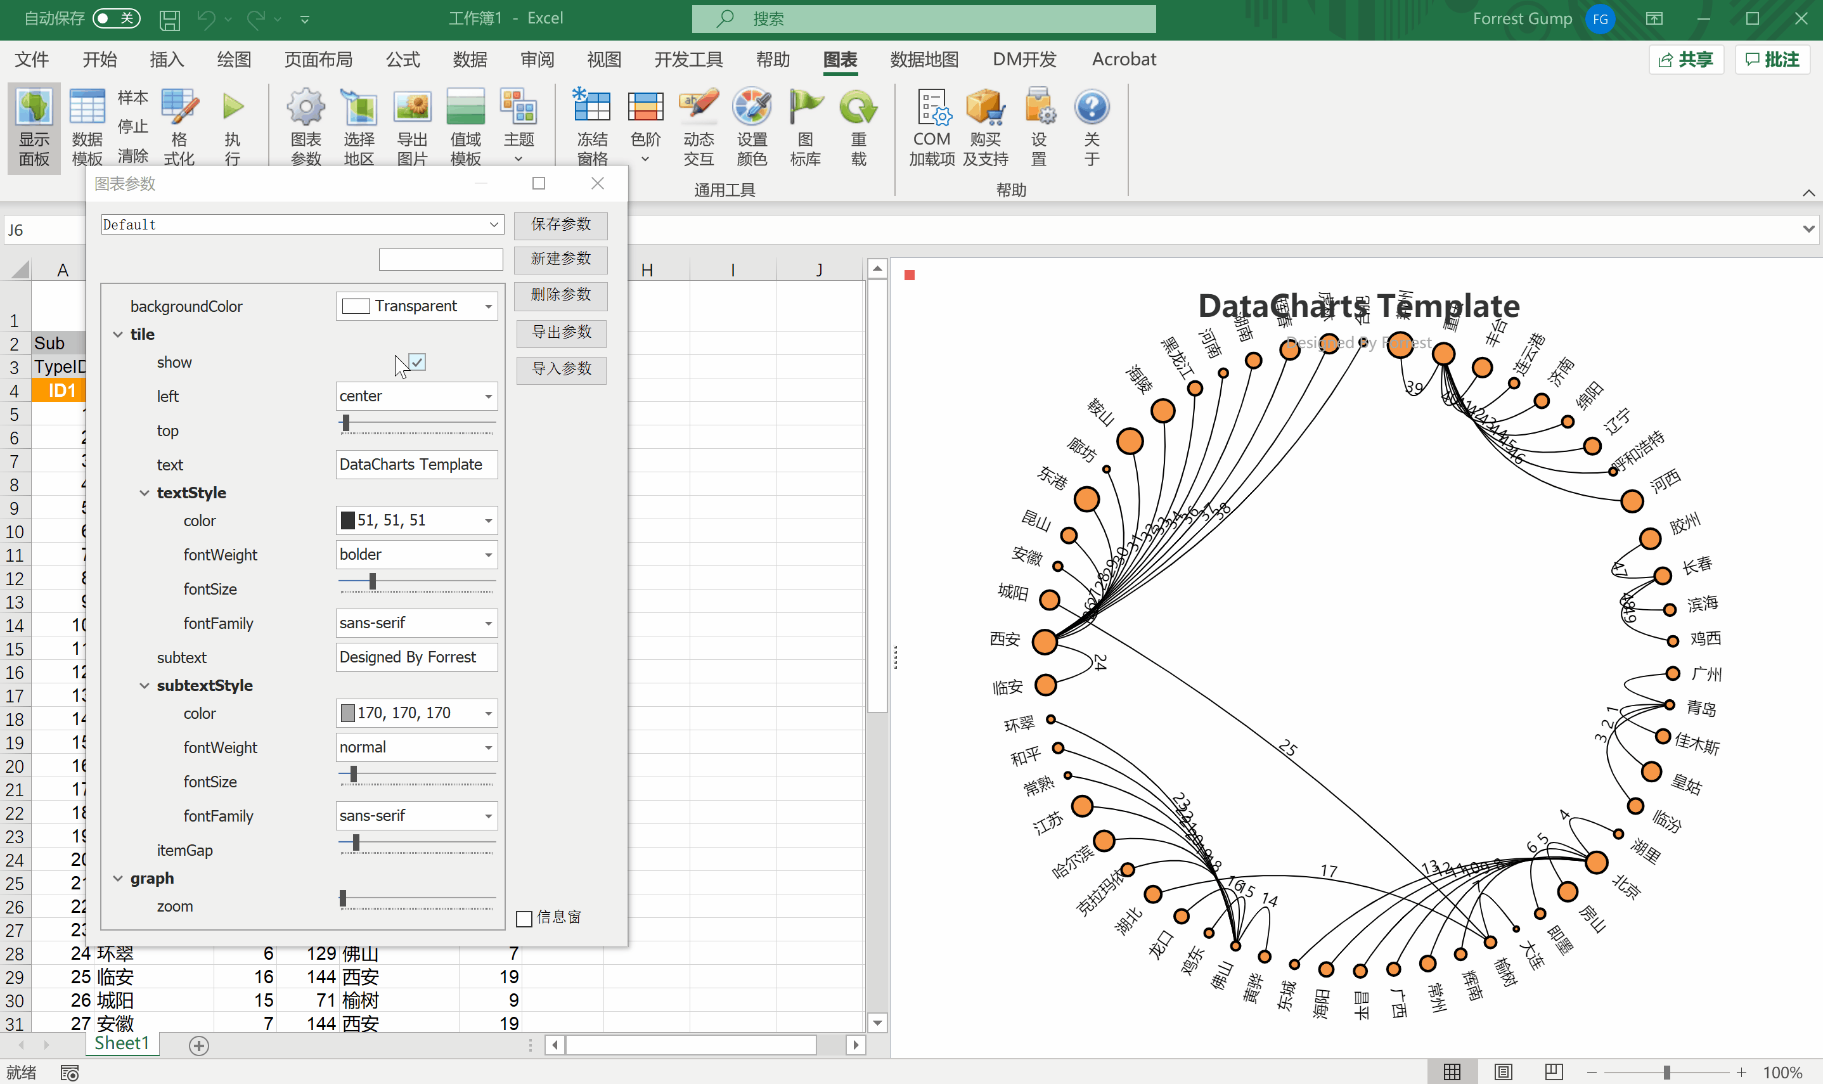Open 图表参数 chart parameters tool
The image size is (1823, 1084).
pyautogui.click(x=306, y=124)
